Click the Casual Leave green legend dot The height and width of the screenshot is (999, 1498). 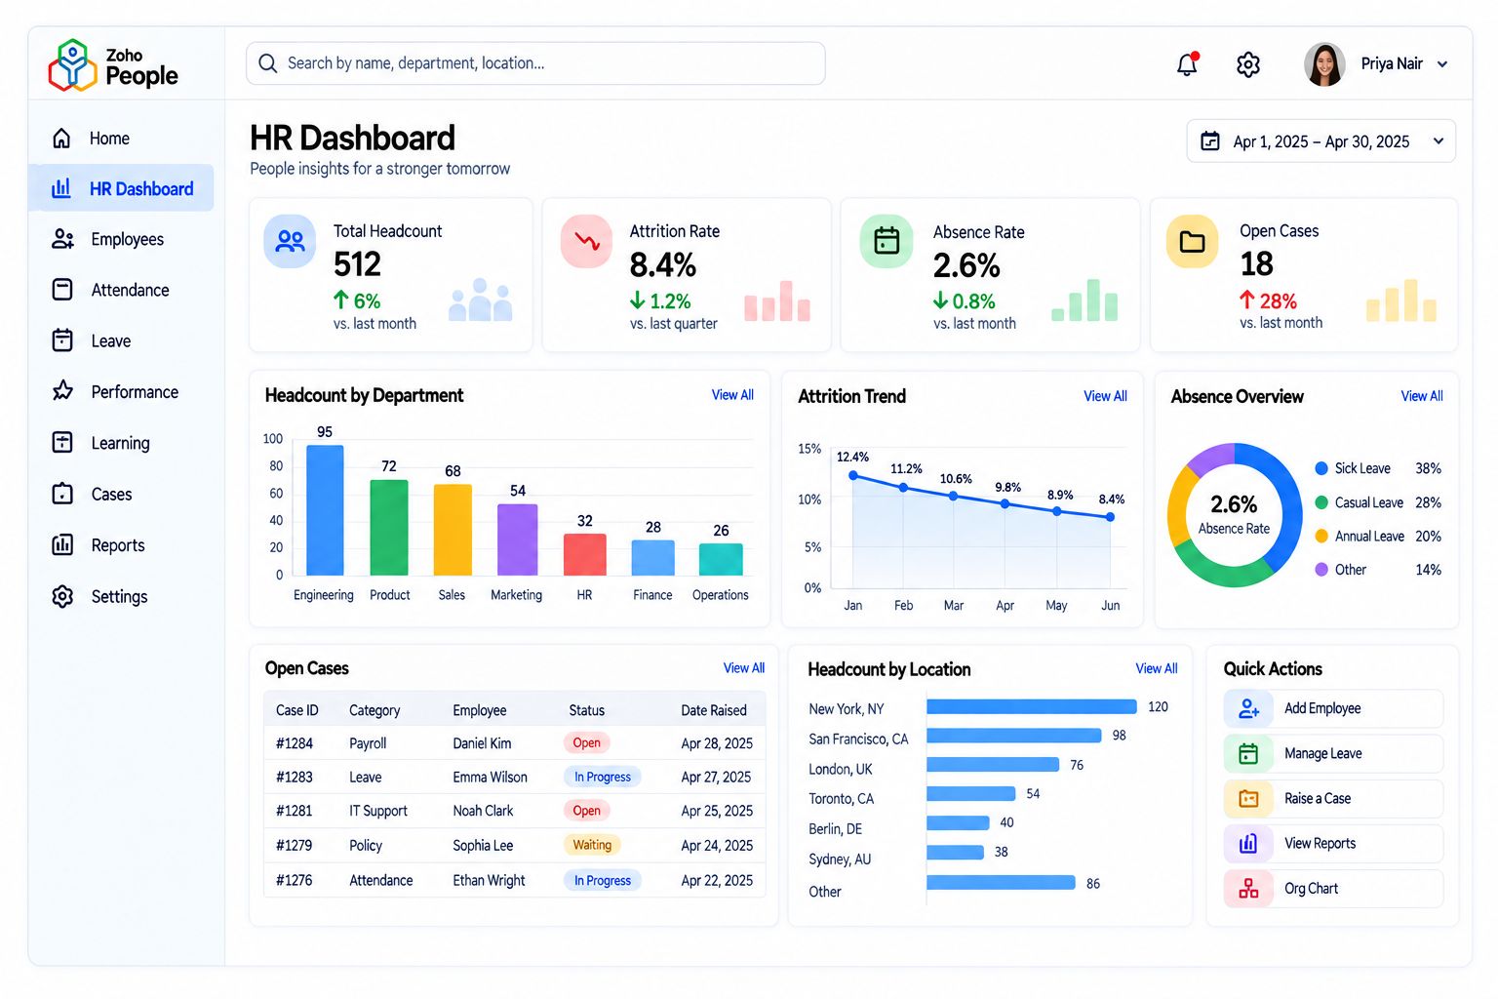[x=1321, y=502]
